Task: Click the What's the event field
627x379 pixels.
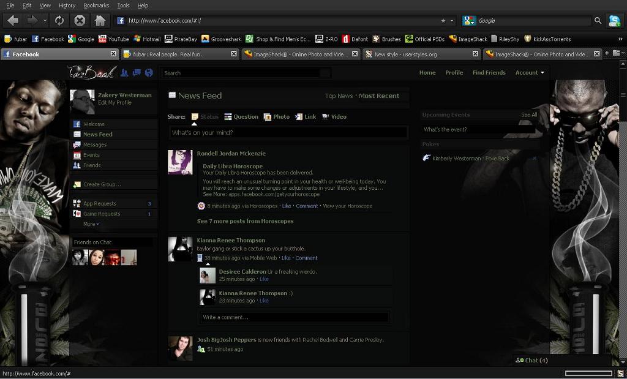Action: tap(478, 130)
